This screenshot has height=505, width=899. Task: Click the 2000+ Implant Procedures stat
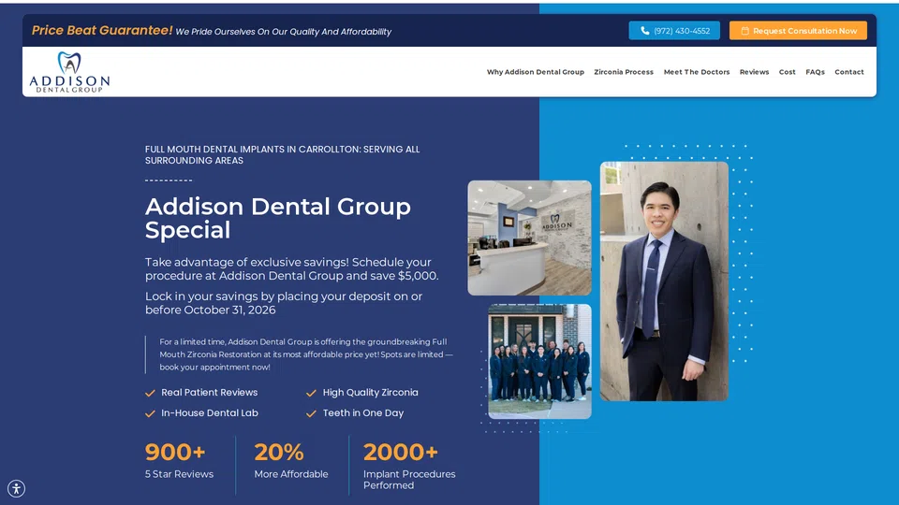pyautogui.click(x=409, y=466)
